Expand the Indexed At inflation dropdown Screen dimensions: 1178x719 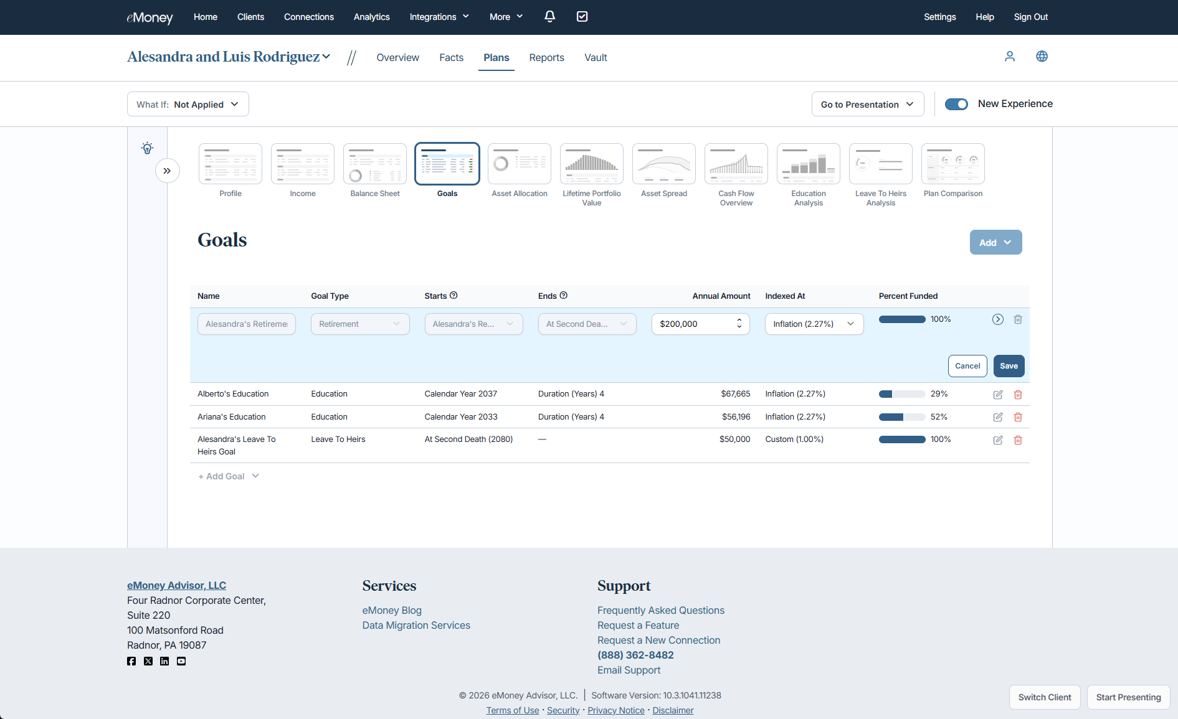point(814,324)
